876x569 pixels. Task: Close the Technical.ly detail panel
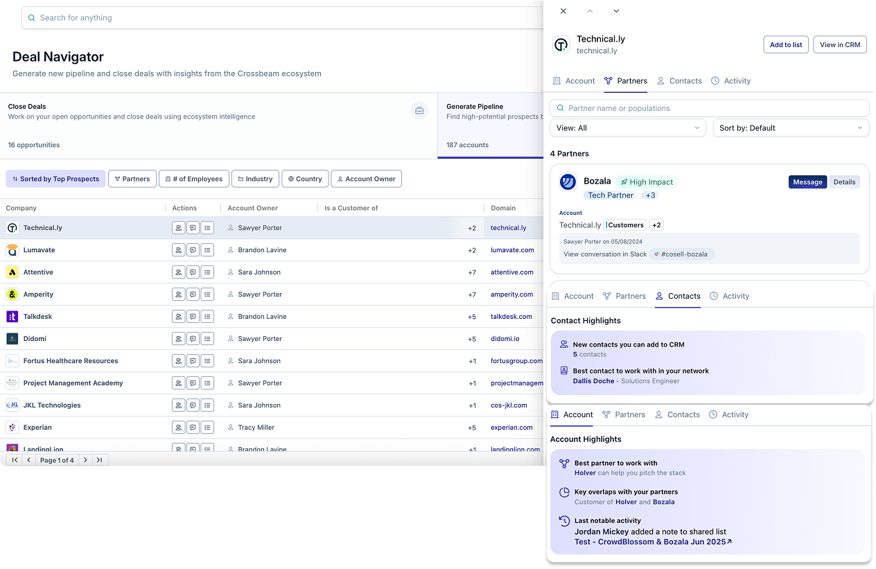[x=563, y=11]
